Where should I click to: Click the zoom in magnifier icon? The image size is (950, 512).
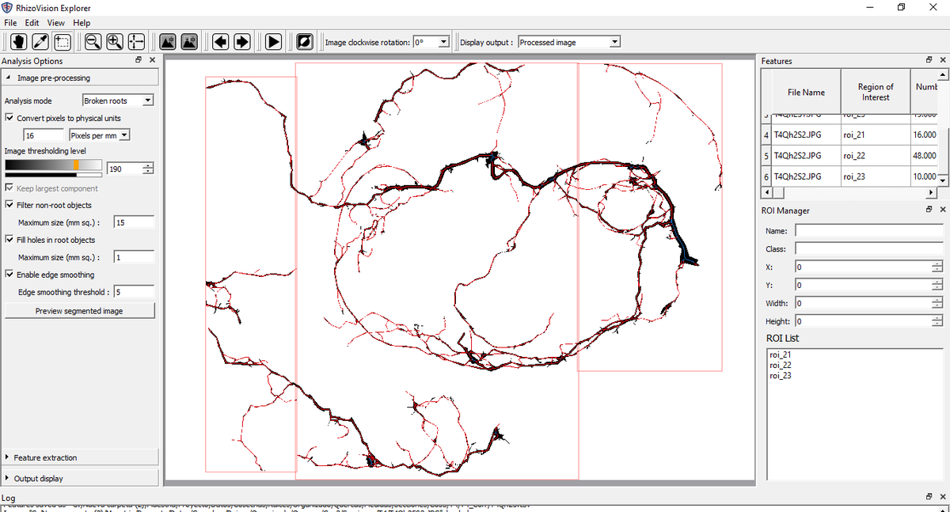pos(115,42)
